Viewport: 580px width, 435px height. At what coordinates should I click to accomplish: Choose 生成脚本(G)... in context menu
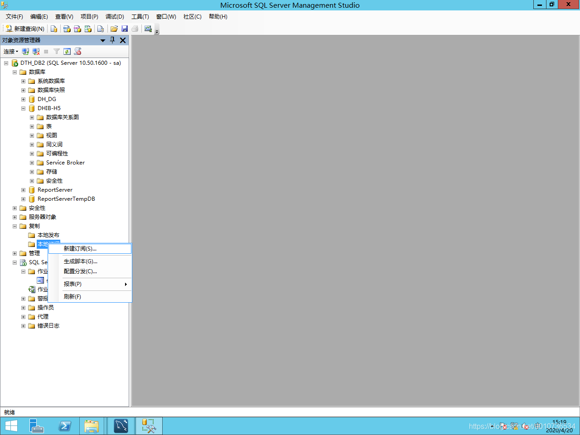click(90, 261)
